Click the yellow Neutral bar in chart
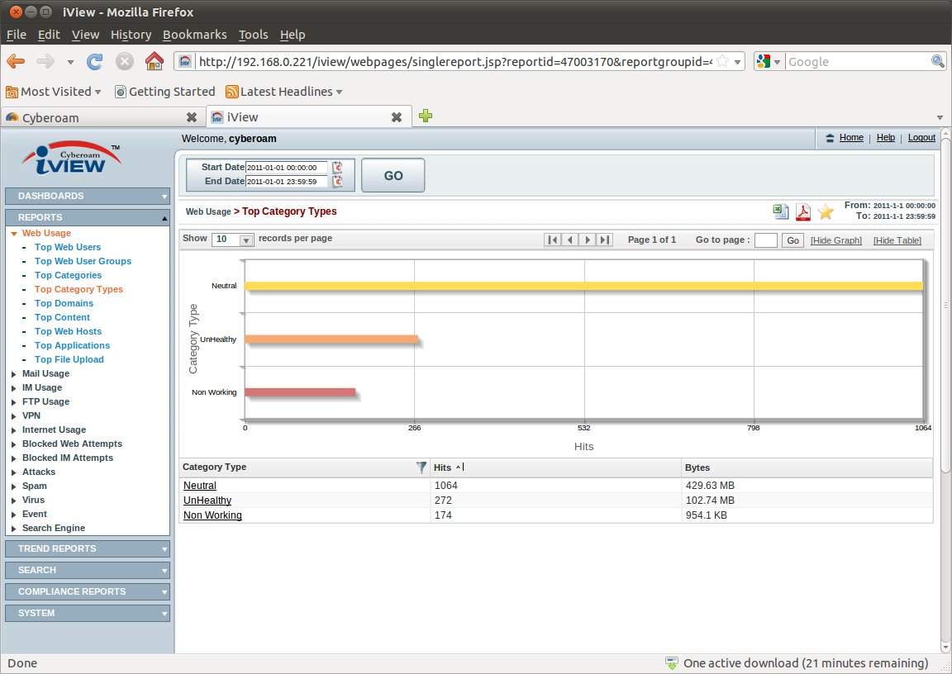The width and height of the screenshot is (952, 674). [x=583, y=286]
